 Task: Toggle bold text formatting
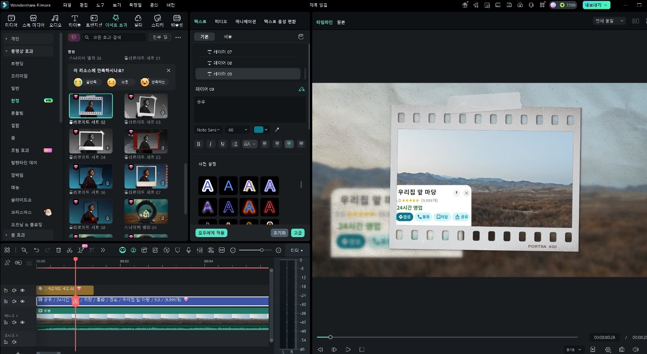pyautogui.click(x=199, y=144)
